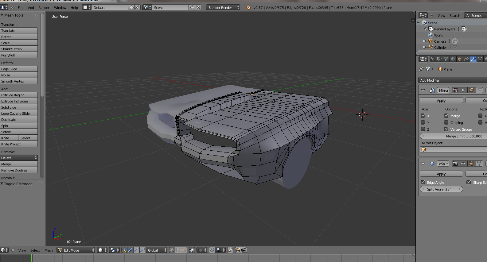Apply the Mirror modifier
The image size is (487, 262).
(441, 100)
